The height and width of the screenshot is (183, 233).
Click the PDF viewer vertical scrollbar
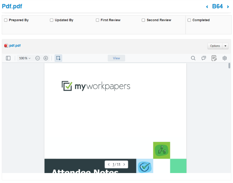pos(229,66)
